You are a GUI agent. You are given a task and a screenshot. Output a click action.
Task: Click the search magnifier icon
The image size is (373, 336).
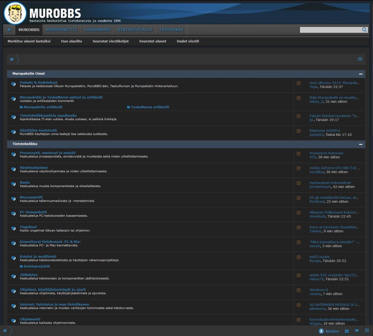(x=364, y=30)
